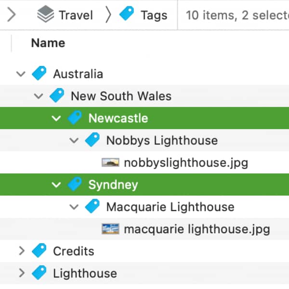
Task: Collapse the Australia tag group
Action: coord(21,74)
